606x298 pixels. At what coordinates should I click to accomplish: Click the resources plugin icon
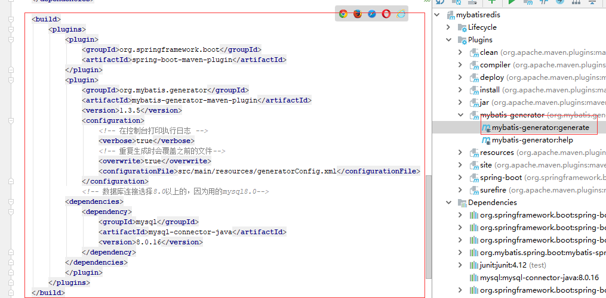point(474,153)
